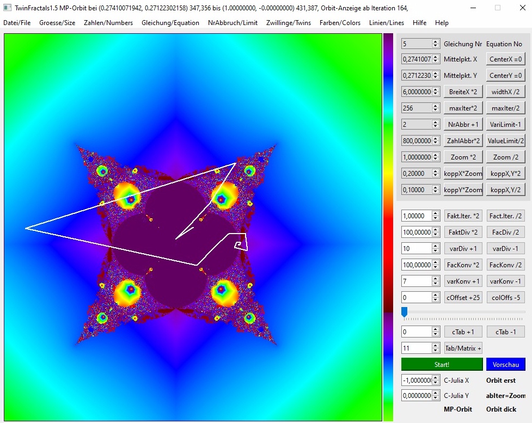Viewport: 532px width, 423px height.
Task: Click the abIter=Zoom label
Action: [505, 396]
